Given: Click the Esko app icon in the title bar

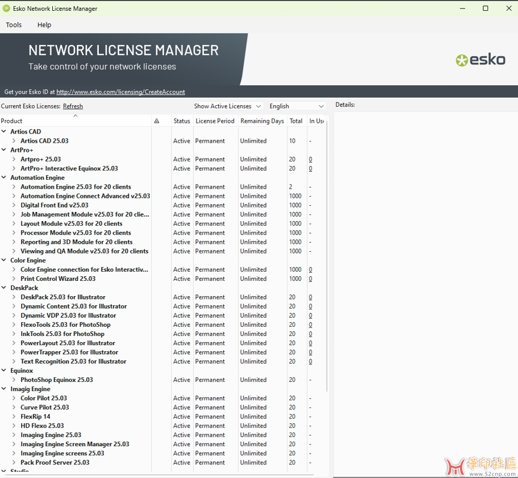Looking at the screenshot, I should [x=6, y=9].
